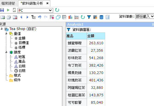Select the 阿薩姆紅茶 row label
Screen dimensions: 154x106
tap(76, 88)
